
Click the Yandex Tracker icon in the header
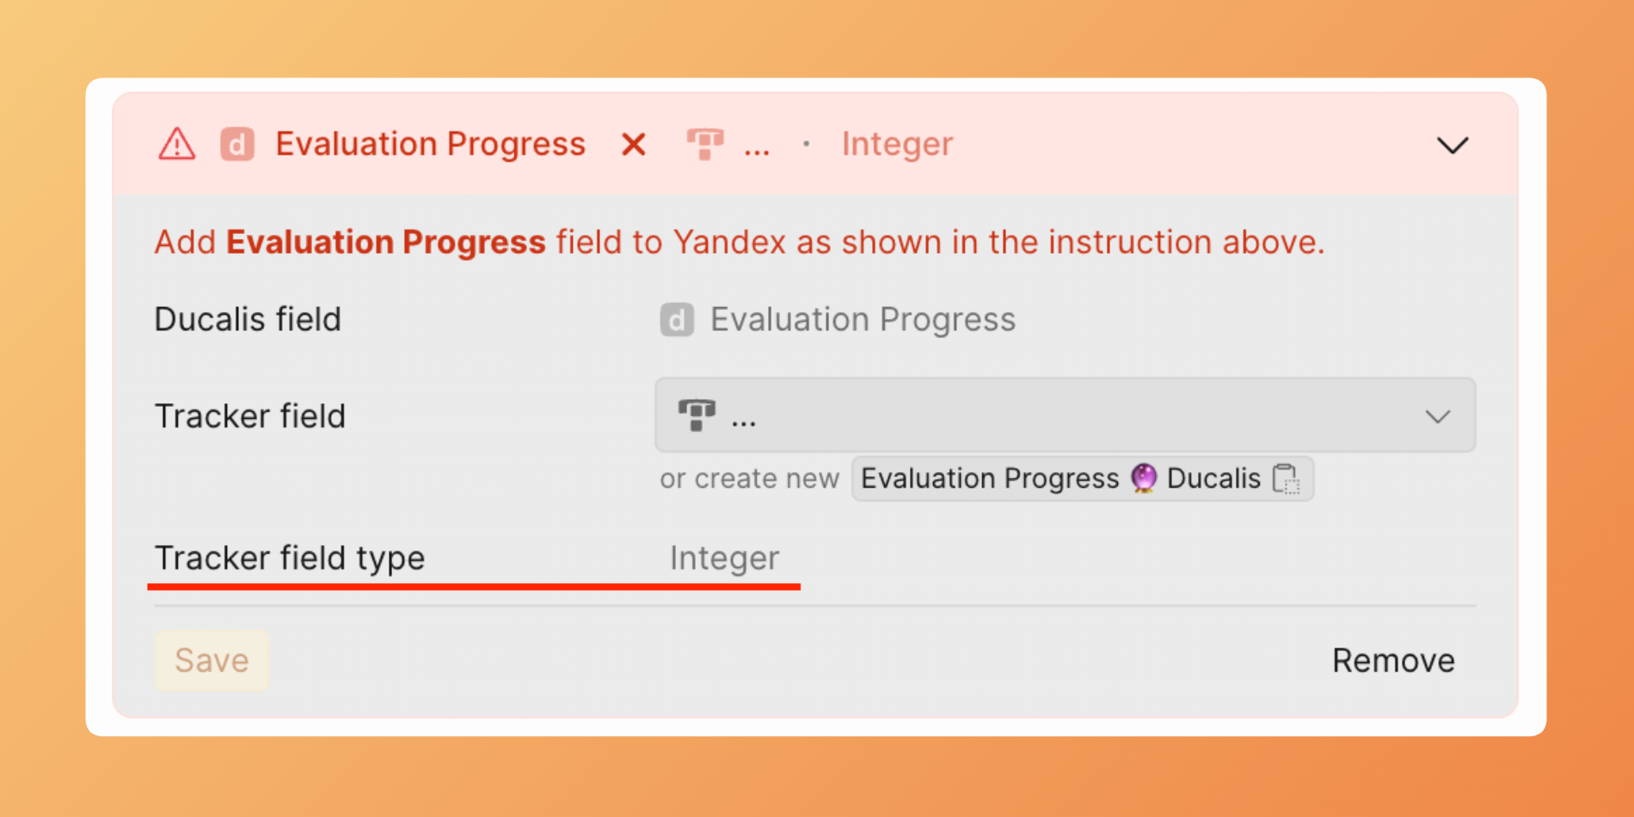point(704,144)
